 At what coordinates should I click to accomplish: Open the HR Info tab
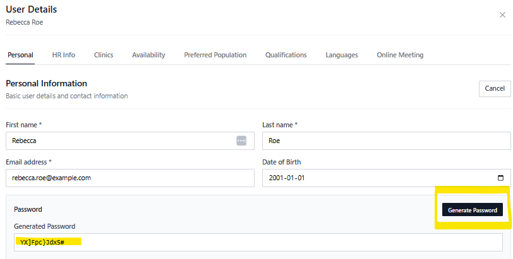[63, 55]
